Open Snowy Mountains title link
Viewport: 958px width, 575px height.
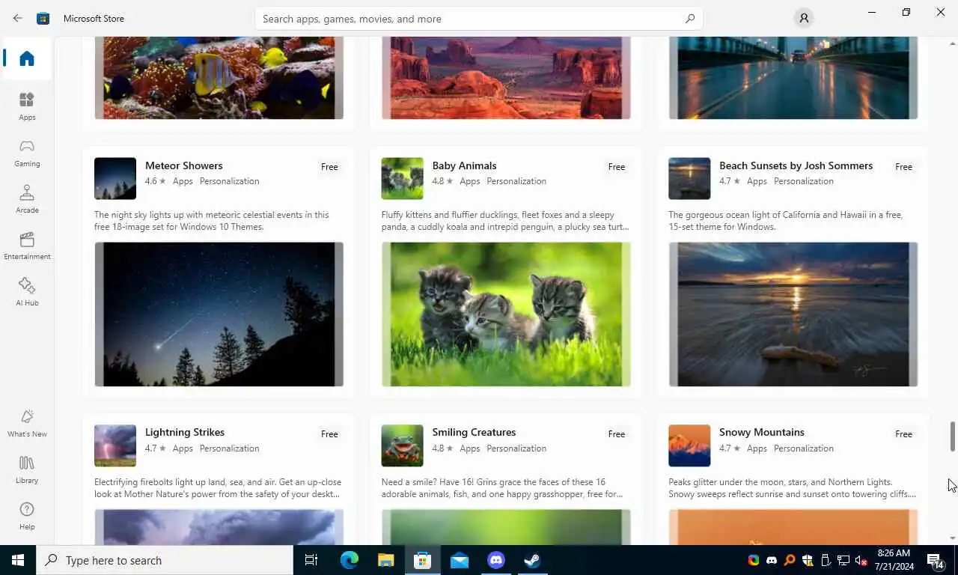click(762, 432)
